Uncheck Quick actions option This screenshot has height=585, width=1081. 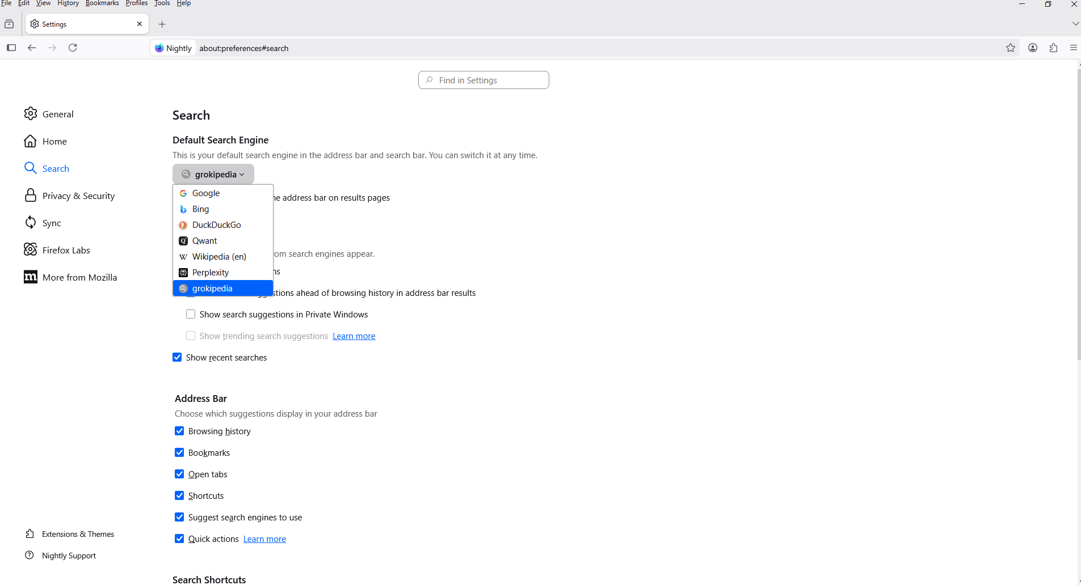click(x=179, y=539)
